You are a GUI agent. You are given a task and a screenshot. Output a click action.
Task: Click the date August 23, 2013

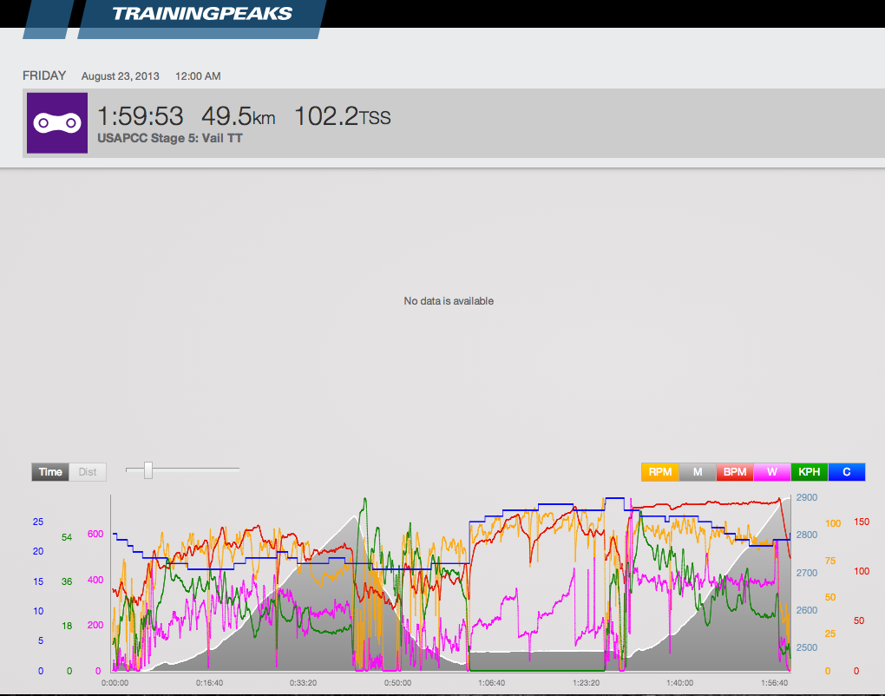[x=121, y=76]
